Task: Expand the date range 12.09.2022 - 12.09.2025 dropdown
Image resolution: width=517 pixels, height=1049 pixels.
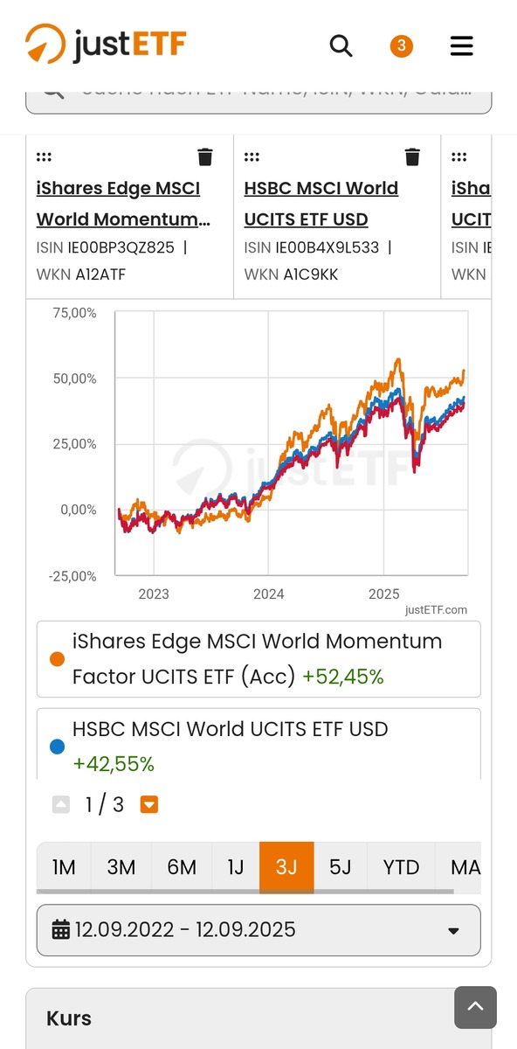Action: (x=258, y=930)
